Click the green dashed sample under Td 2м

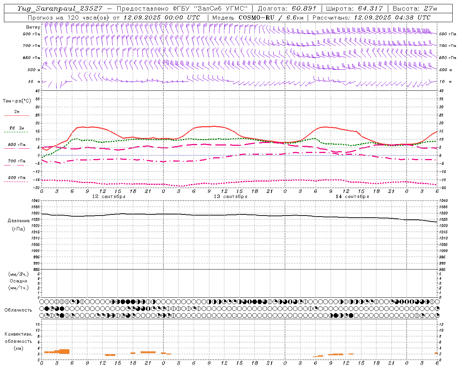pos(16,132)
